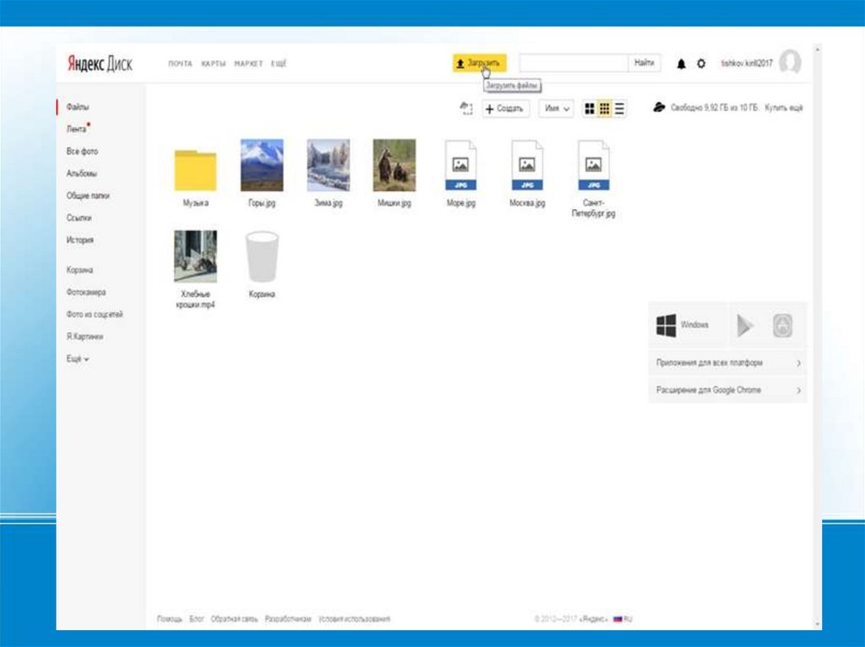
Task: Click the Создать create button
Action: click(x=505, y=109)
